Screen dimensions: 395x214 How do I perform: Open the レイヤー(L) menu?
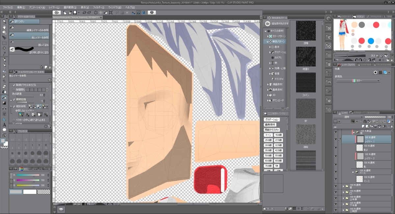pos(54,7)
